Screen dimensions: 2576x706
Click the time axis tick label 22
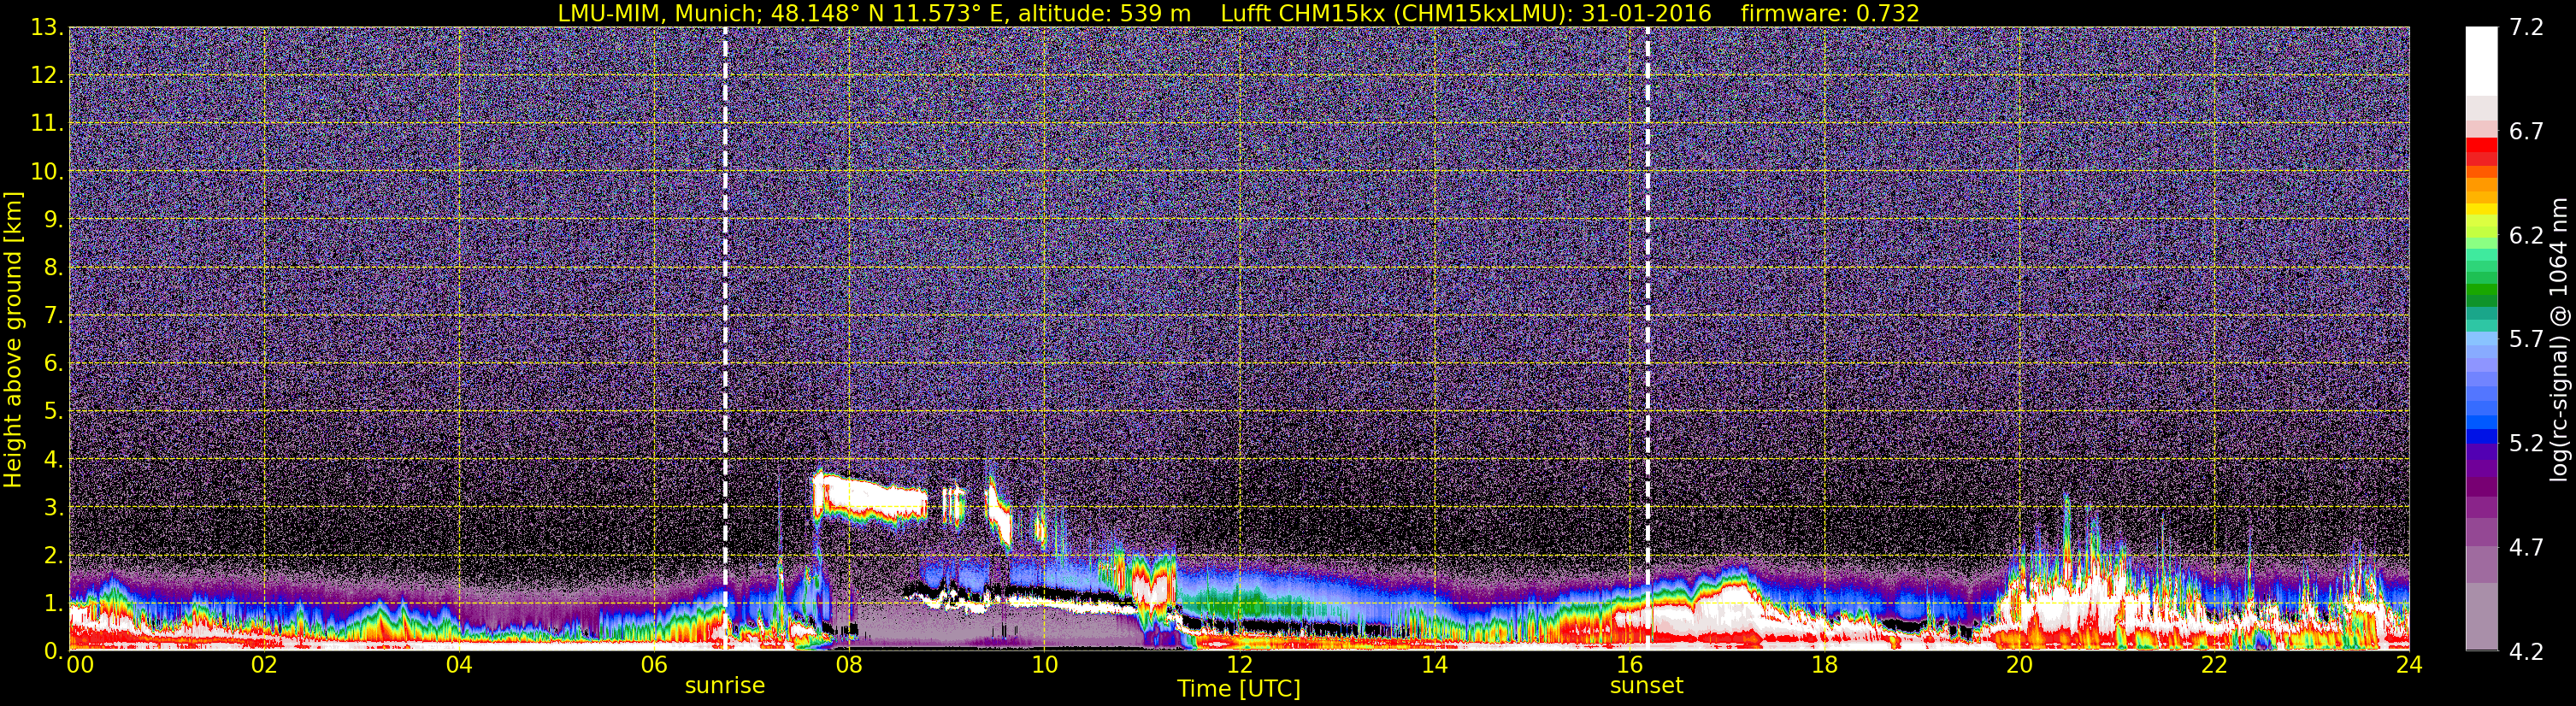click(x=2214, y=666)
